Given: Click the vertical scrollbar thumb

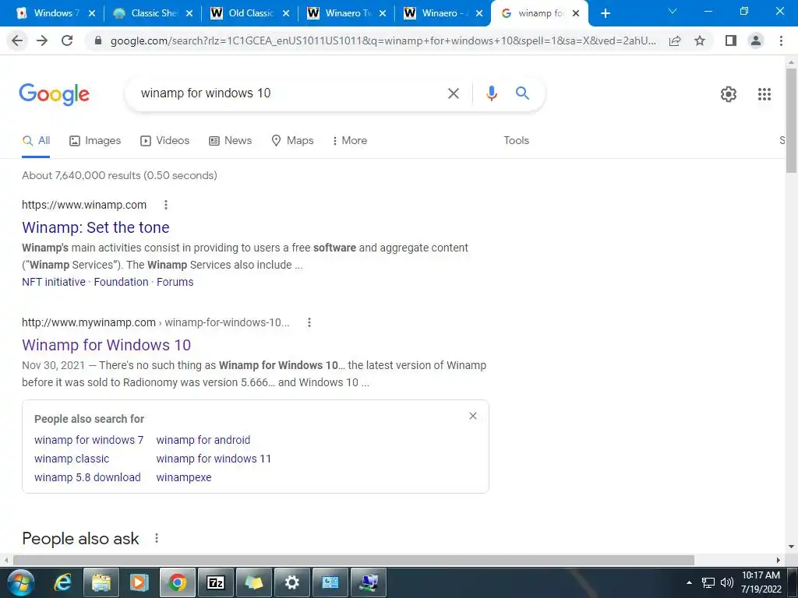Looking at the screenshot, I should click(x=791, y=121).
